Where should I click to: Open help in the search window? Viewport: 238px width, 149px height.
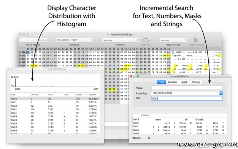tap(225, 138)
